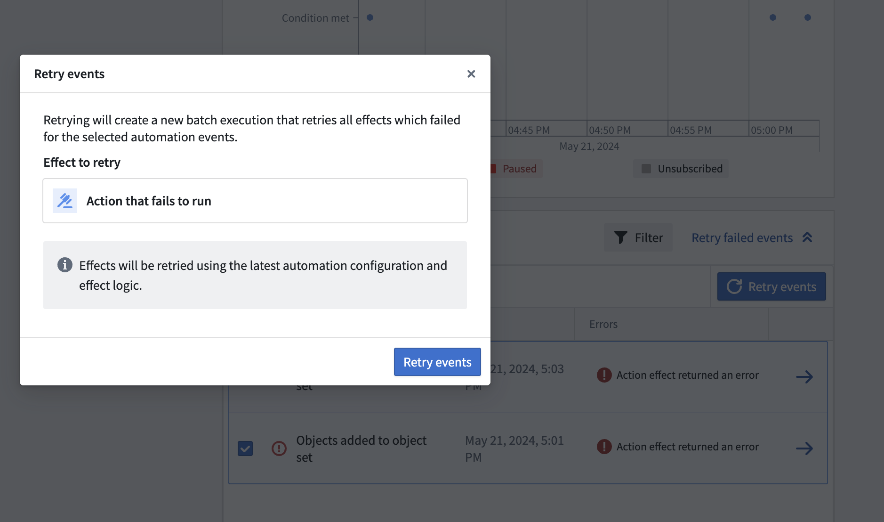
Task: Click background Retry events button with refresh icon
Action: coord(771,286)
